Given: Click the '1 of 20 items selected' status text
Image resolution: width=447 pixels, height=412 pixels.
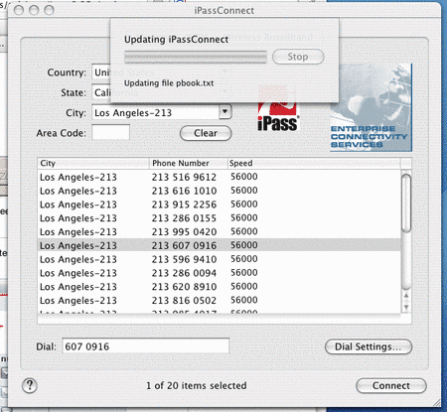Looking at the screenshot, I should [x=197, y=385].
